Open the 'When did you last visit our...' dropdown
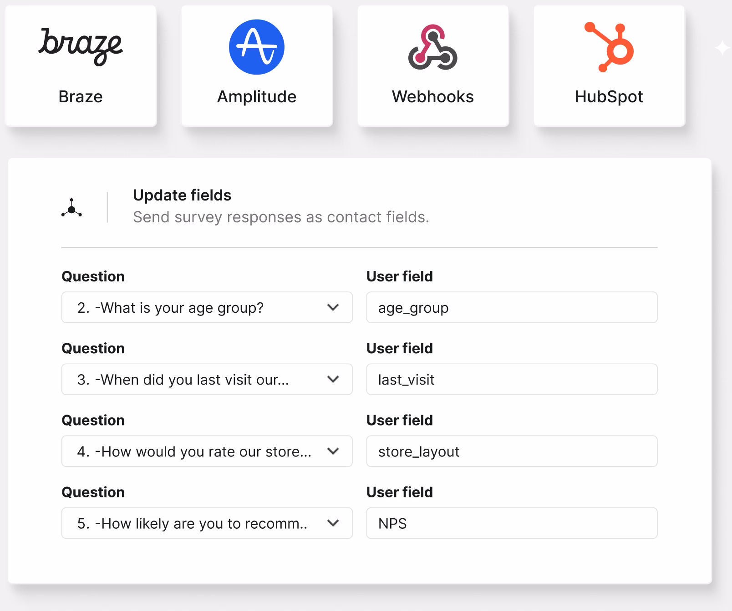 click(x=207, y=380)
